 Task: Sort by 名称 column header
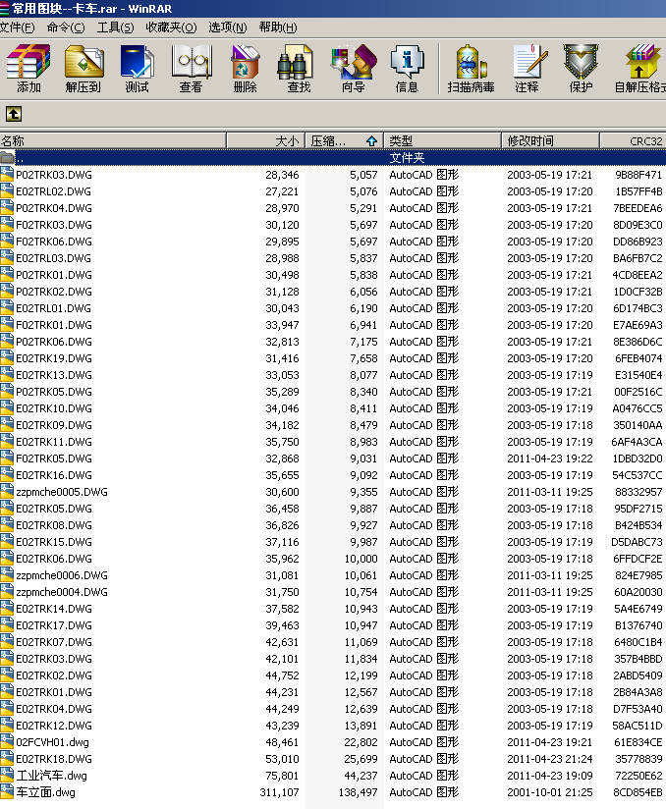tap(113, 140)
